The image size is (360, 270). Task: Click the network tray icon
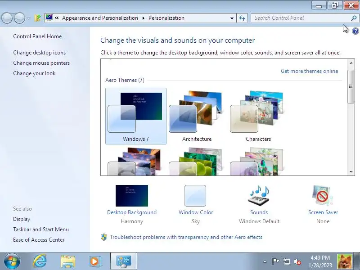(x=286, y=261)
